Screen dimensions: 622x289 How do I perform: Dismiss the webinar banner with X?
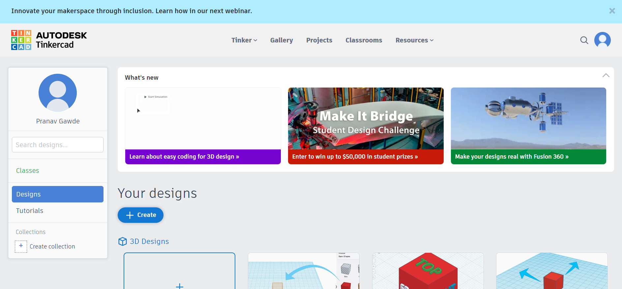612,11
